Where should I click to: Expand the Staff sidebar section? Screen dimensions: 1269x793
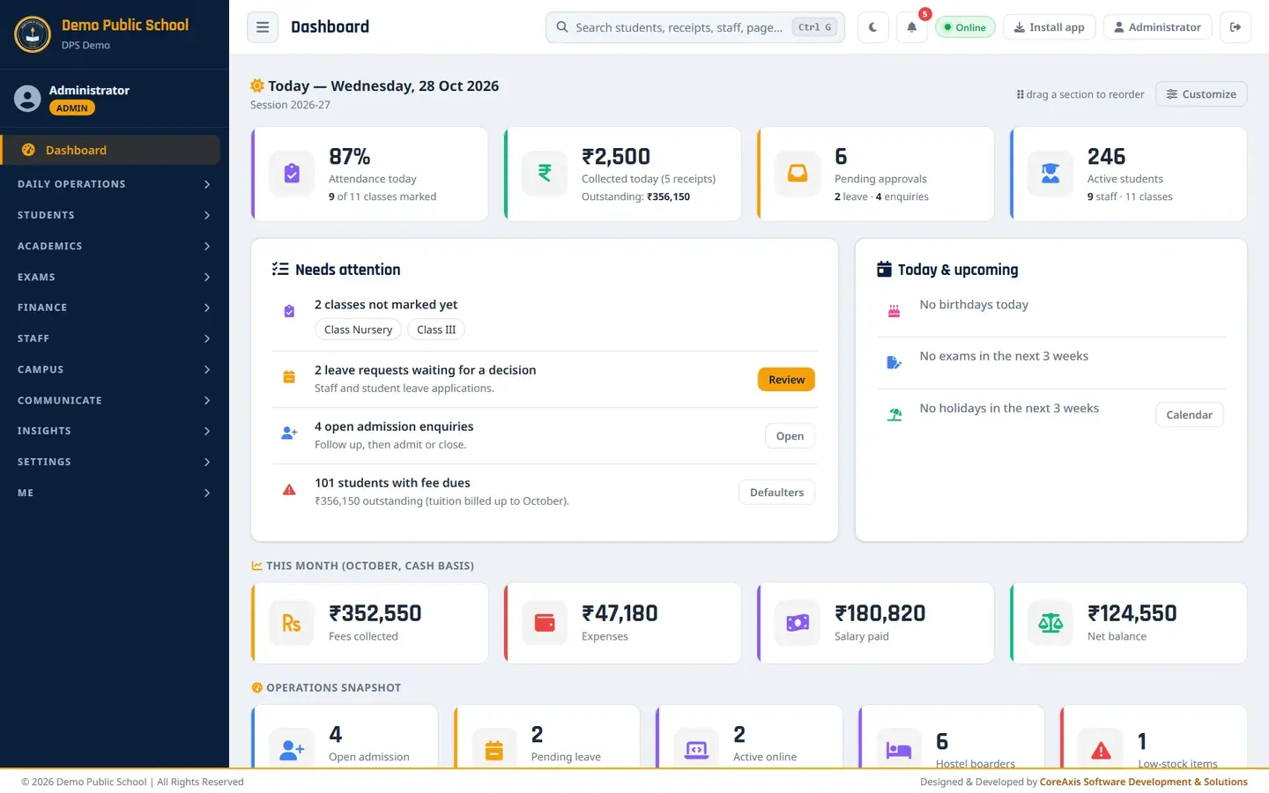coord(115,338)
